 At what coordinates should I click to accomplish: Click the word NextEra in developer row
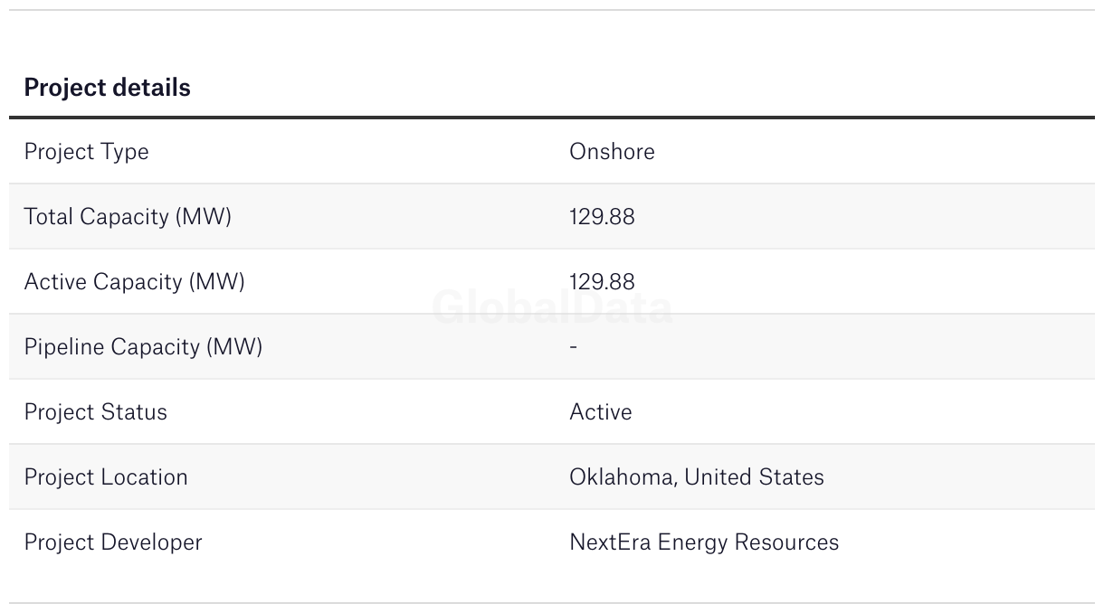(611, 542)
